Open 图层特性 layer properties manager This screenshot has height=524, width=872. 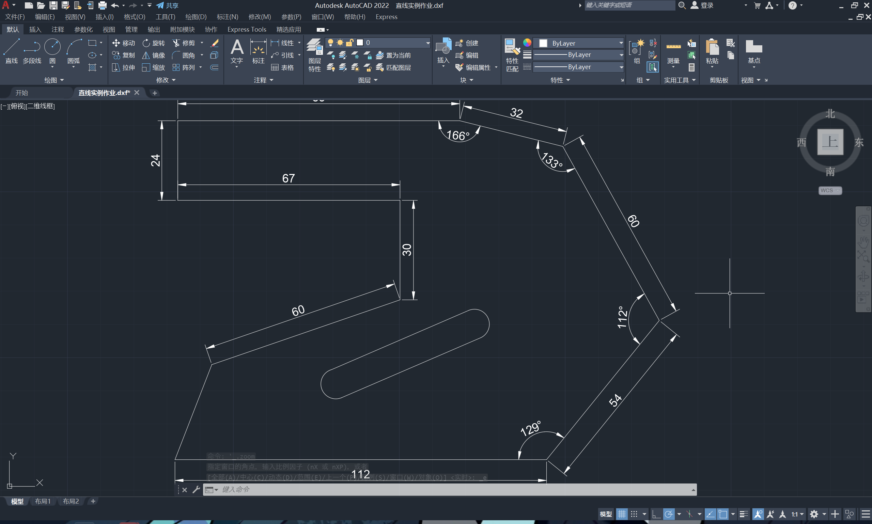(314, 55)
